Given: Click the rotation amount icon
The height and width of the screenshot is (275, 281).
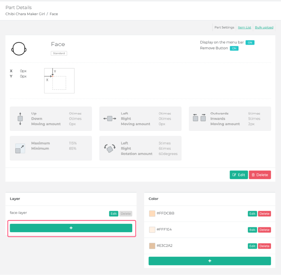Looking at the screenshot, I should 109,148.
